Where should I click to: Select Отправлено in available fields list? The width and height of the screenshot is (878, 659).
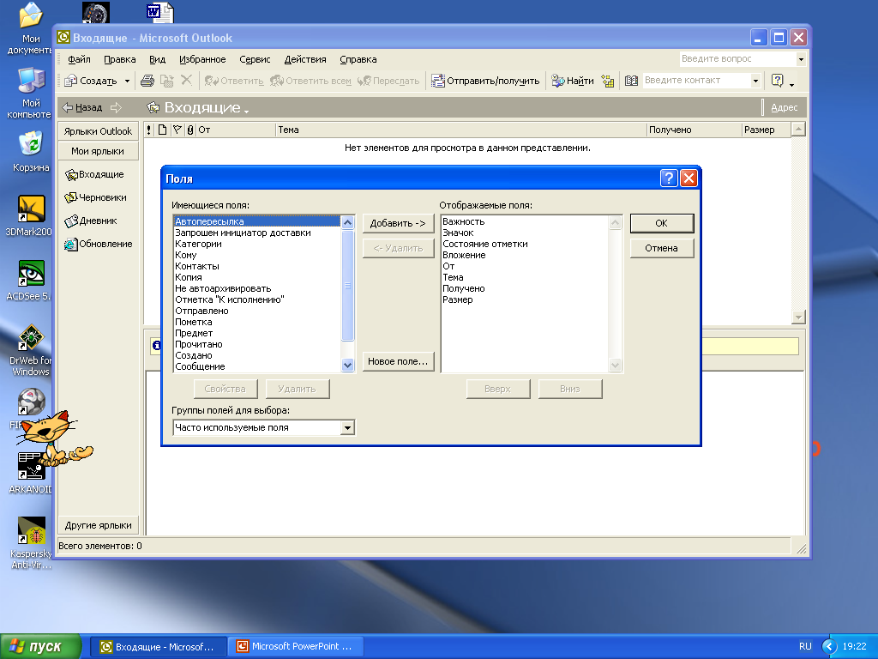click(257, 311)
